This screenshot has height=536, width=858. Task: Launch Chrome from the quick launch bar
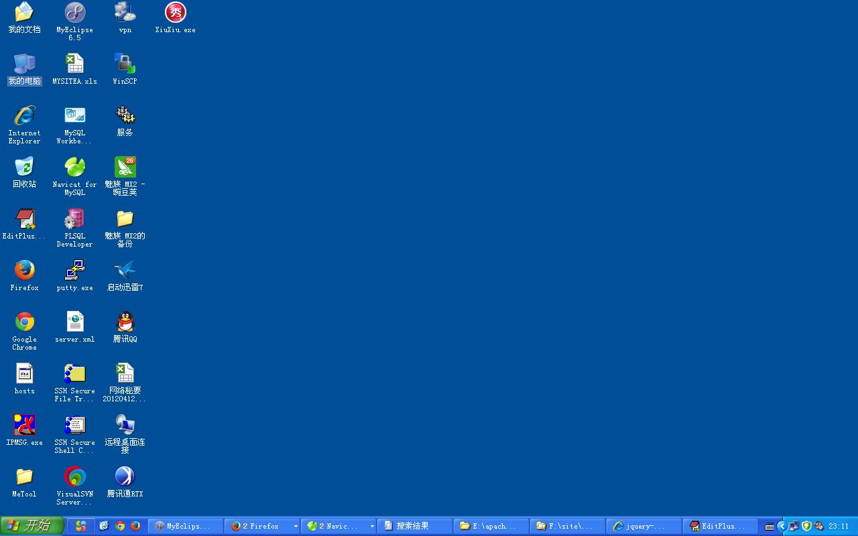[x=120, y=526]
